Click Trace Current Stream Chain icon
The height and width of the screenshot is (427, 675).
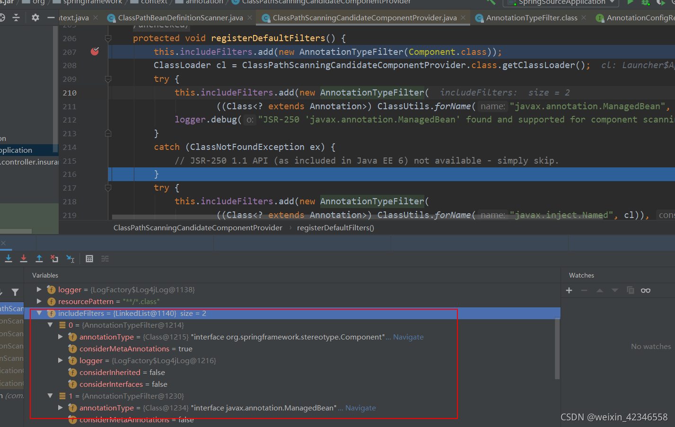(105, 258)
